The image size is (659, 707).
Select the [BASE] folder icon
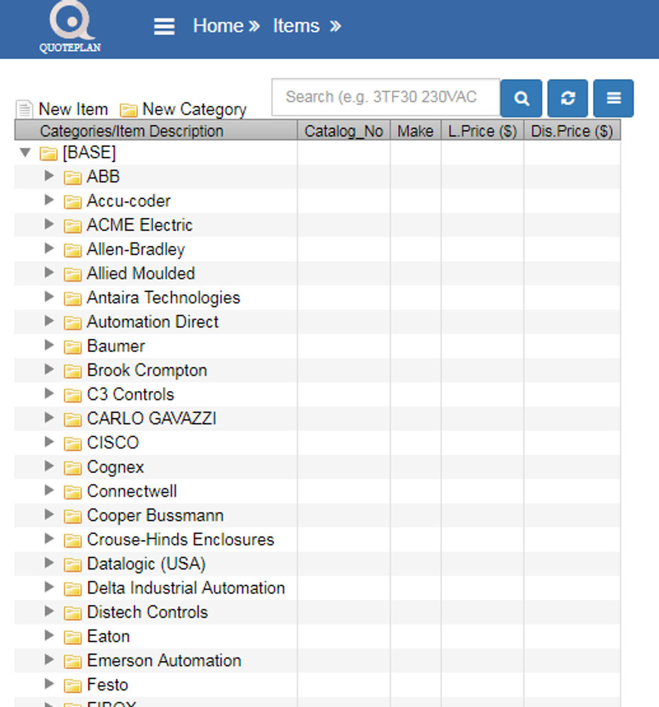[x=48, y=153]
